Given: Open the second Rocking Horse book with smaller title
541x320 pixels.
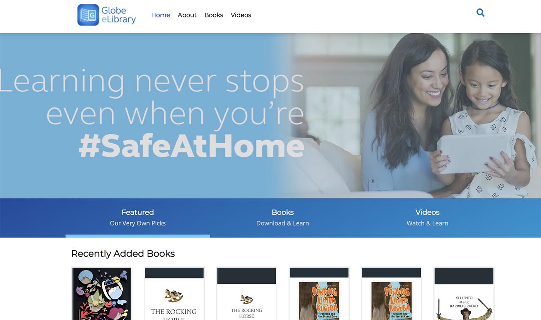Looking at the screenshot, I should point(247,293).
